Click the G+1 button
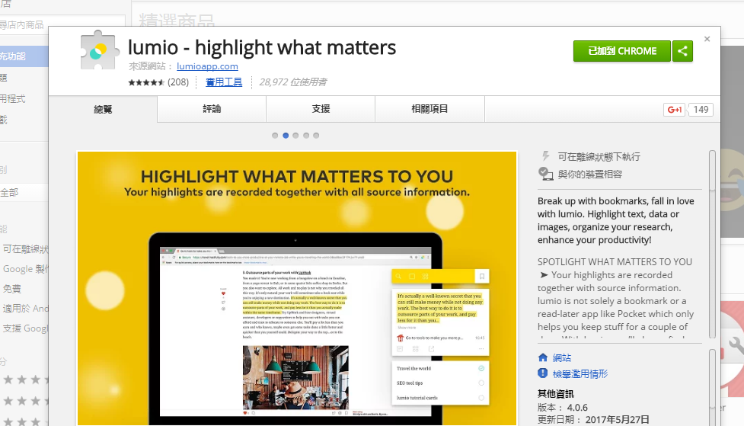Screen dimensions: 744x426 674,110
